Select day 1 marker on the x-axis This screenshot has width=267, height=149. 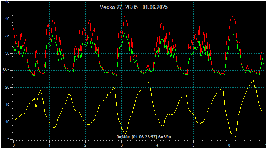(x=50, y=145)
